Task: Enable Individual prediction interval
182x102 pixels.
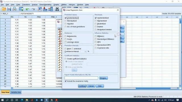Action: 73,49
